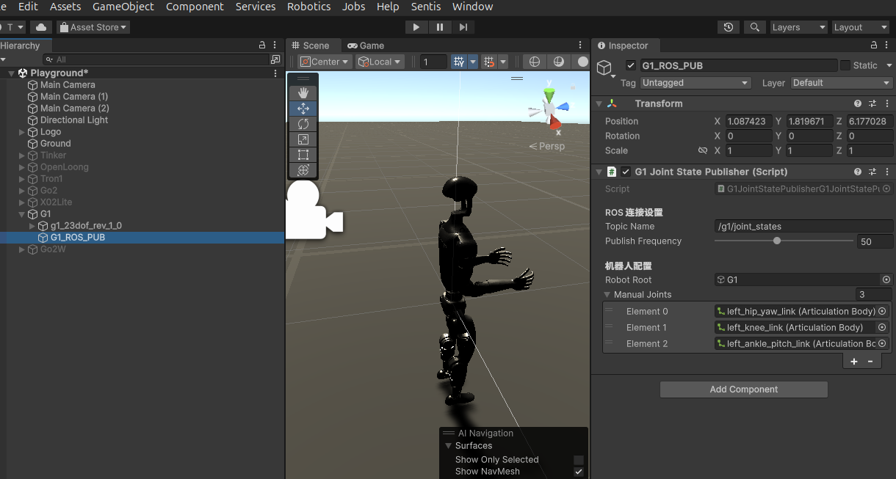The height and width of the screenshot is (479, 896).
Task: Select the combined Transform tool
Action: pyautogui.click(x=303, y=170)
